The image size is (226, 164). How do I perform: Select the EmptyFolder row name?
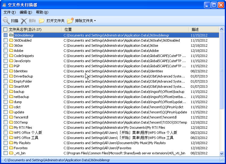[23, 81]
